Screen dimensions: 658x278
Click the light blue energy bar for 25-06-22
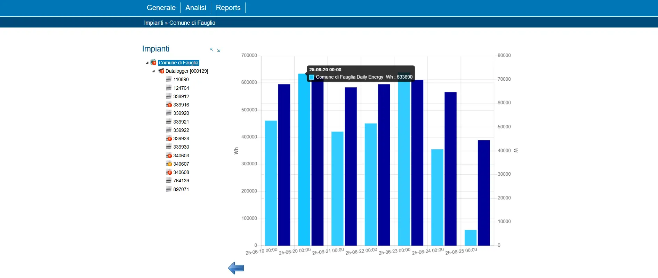(371, 184)
